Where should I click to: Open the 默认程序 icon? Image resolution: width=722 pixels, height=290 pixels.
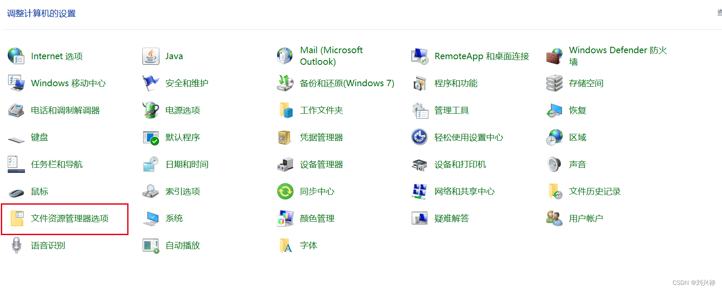coord(151,137)
